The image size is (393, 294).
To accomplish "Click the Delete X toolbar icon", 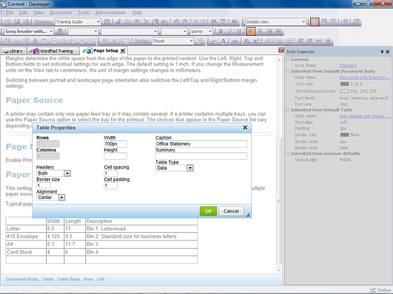I will pos(146,22).
